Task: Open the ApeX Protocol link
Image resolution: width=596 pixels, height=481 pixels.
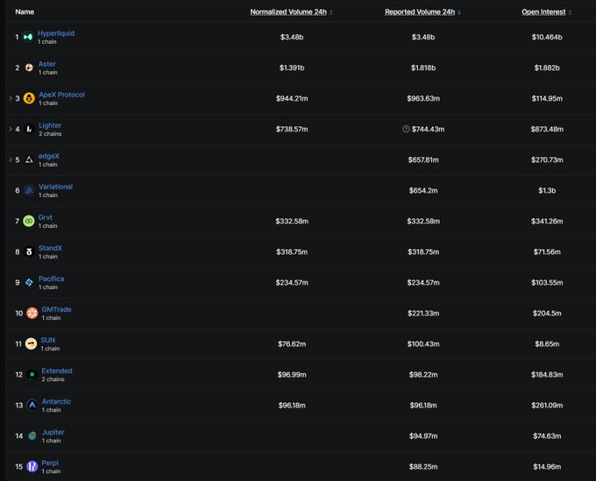Action: point(61,95)
